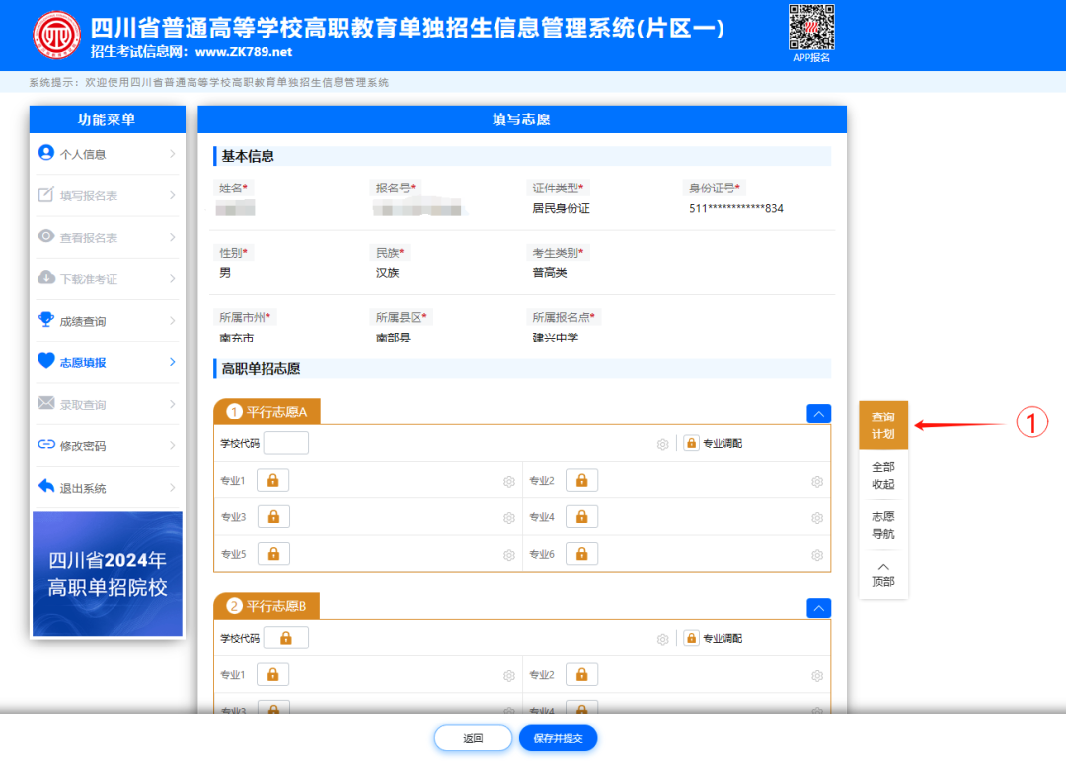Collapse the 平行志愿A section with blue arrow
The width and height of the screenshot is (1066, 761).
click(x=818, y=414)
